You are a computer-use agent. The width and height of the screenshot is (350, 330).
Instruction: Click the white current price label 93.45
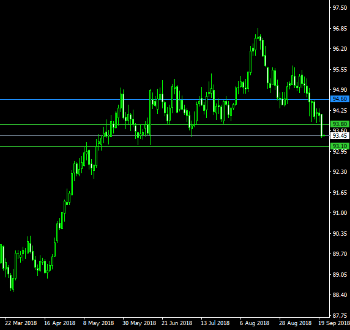click(x=340, y=135)
